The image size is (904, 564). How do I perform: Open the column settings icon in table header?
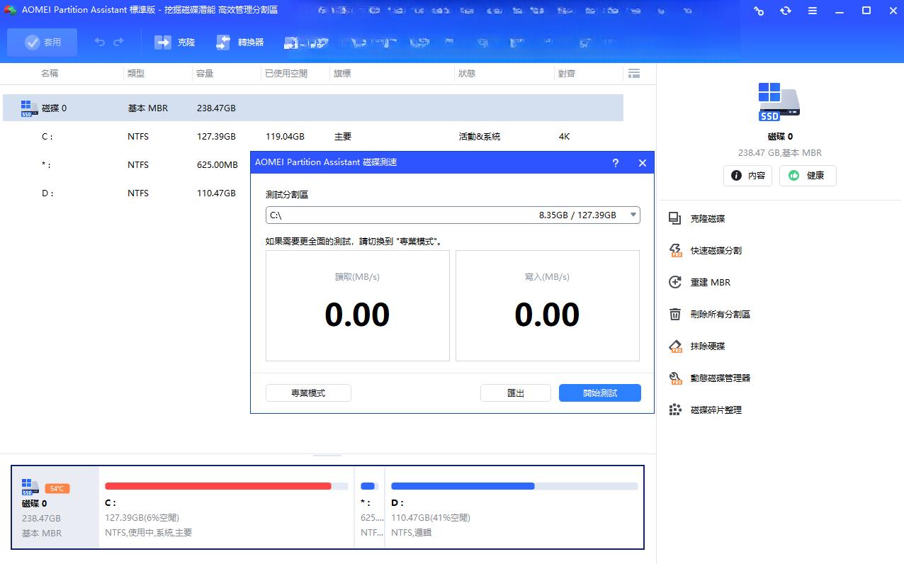[x=634, y=74]
